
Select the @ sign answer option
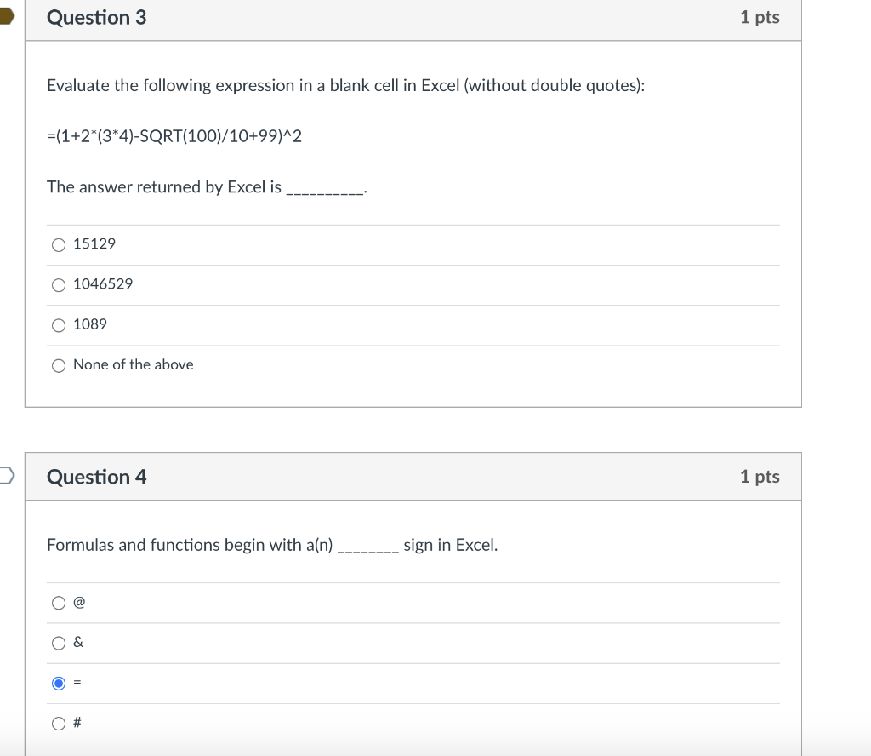coord(59,603)
